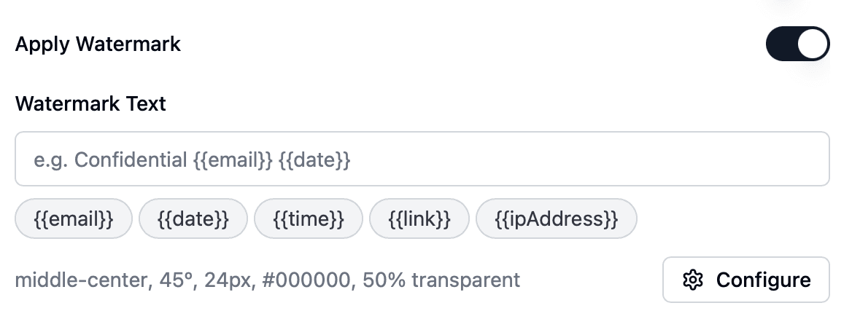Image resolution: width=852 pixels, height=319 pixels.
Task: Click the Apply Watermark label
Action: [98, 44]
